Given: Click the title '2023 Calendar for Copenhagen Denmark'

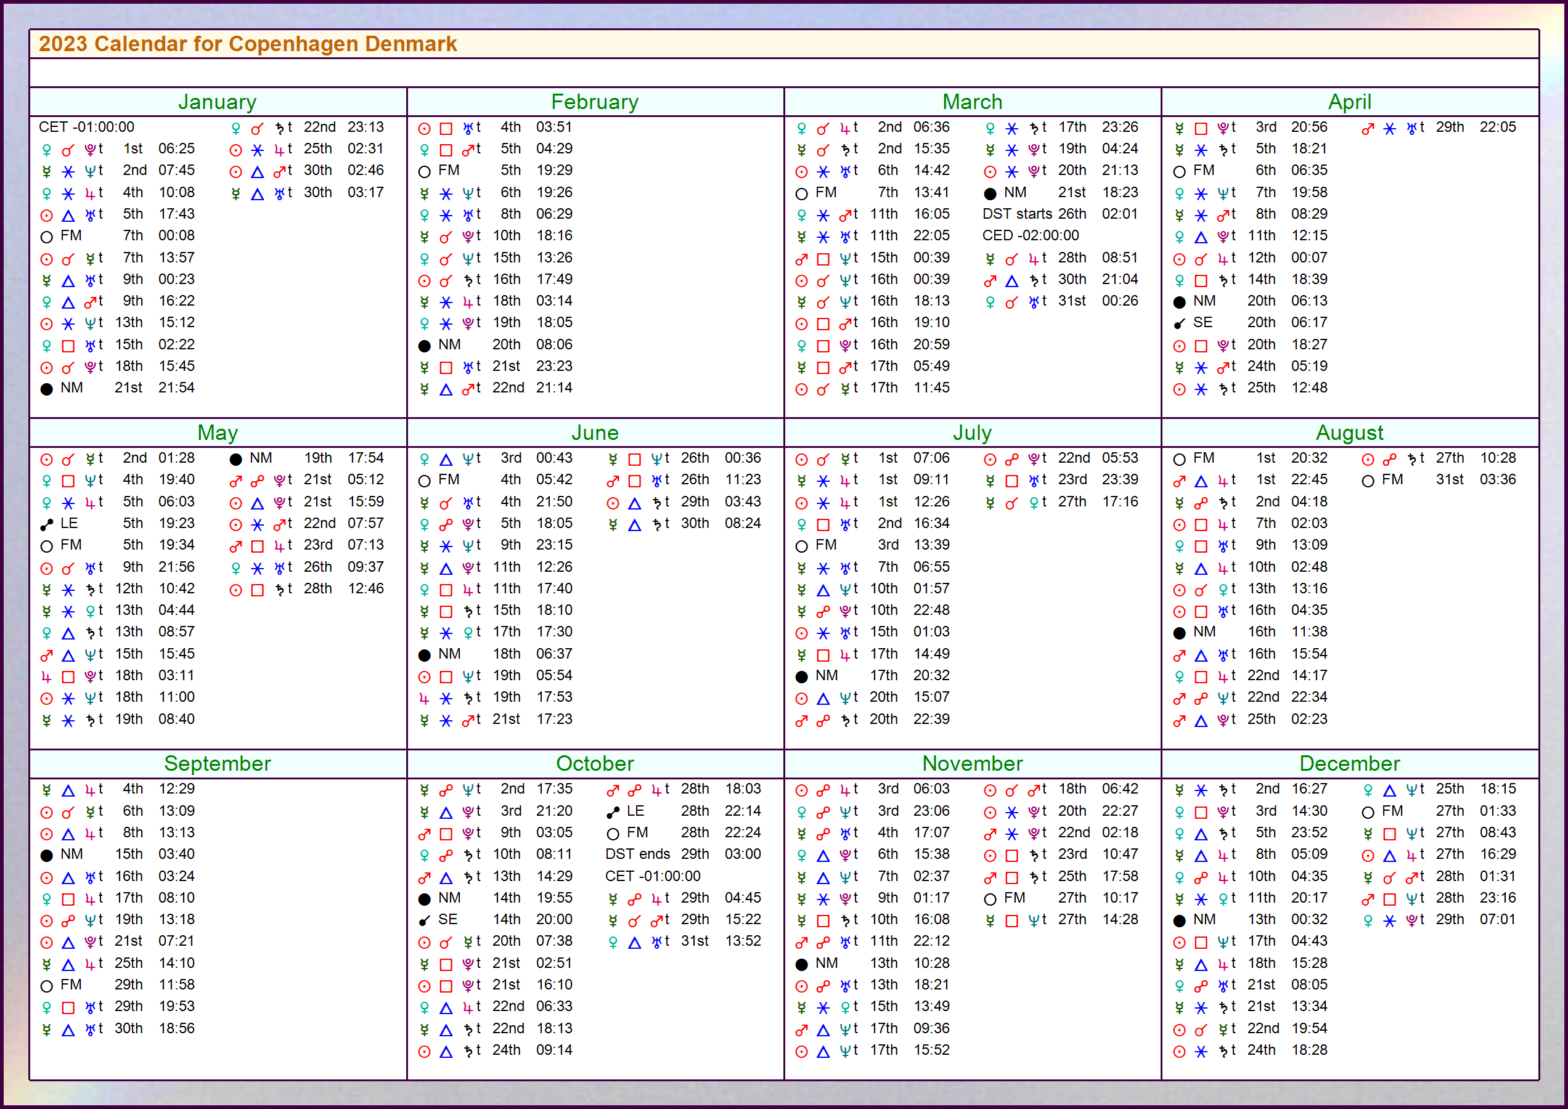Looking at the screenshot, I should click(247, 44).
